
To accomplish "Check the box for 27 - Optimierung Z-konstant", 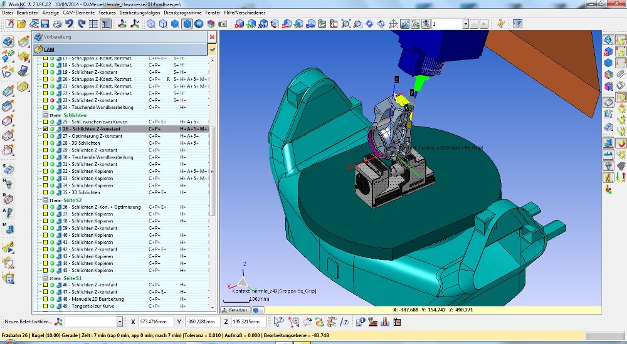I will pos(46,136).
